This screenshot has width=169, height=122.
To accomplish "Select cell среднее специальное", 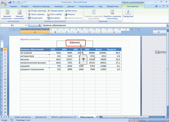I will (x=35, y=69).
